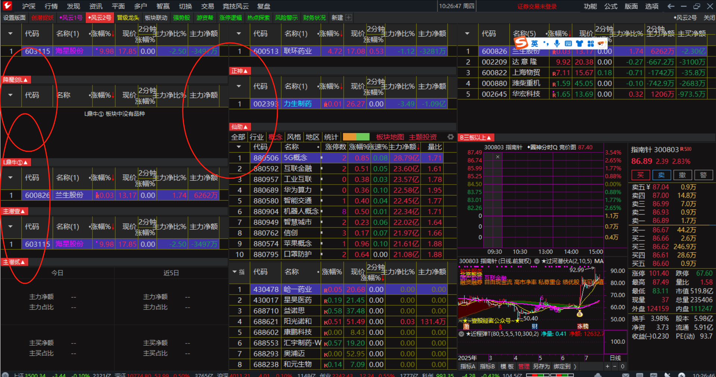Close the small x on intraday chart
The image size is (716, 377).
497,157
